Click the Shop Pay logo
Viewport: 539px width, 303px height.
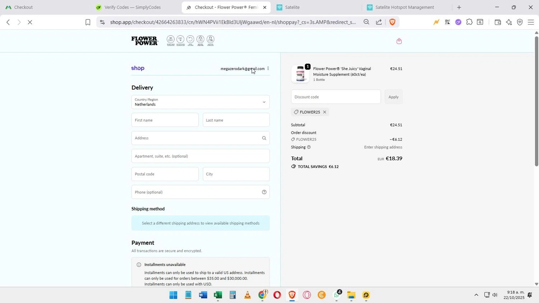[138, 68]
